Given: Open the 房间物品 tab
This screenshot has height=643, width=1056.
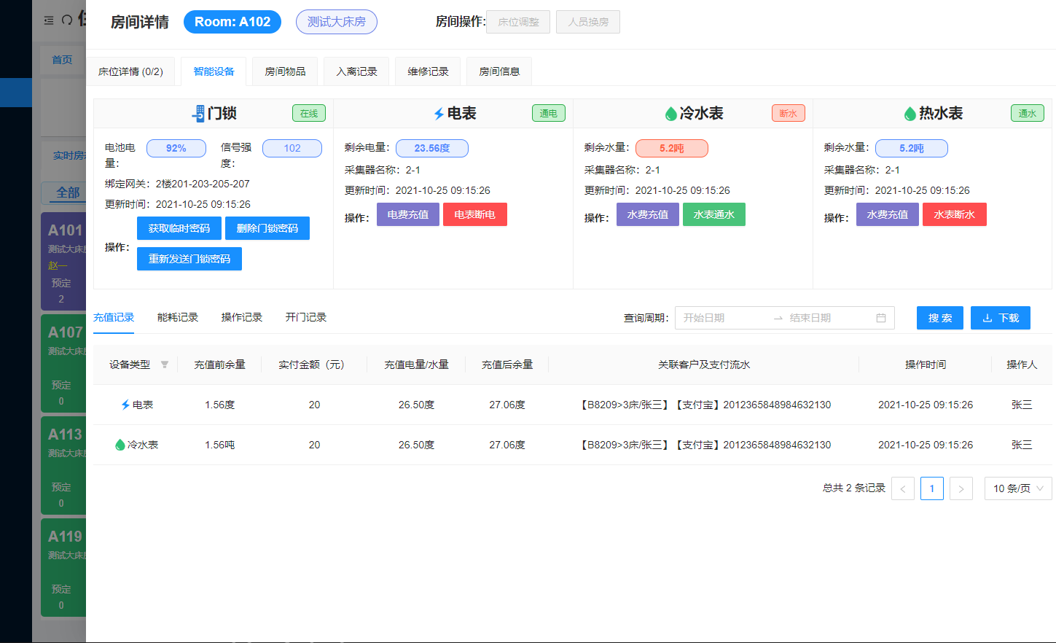Looking at the screenshot, I should pyautogui.click(x=285, y=71).
